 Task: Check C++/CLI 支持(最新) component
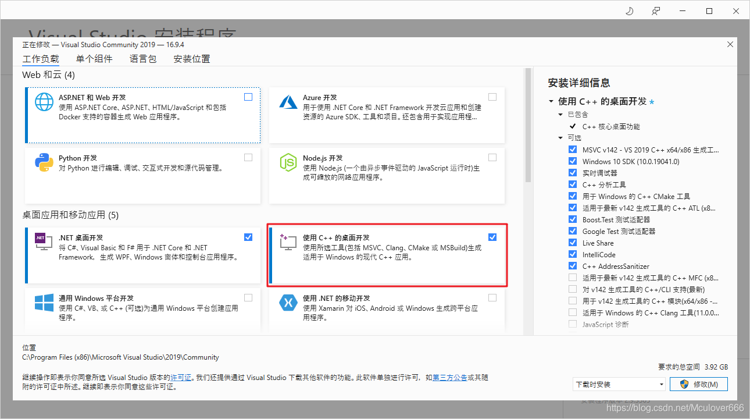click(x=573, y=289)
